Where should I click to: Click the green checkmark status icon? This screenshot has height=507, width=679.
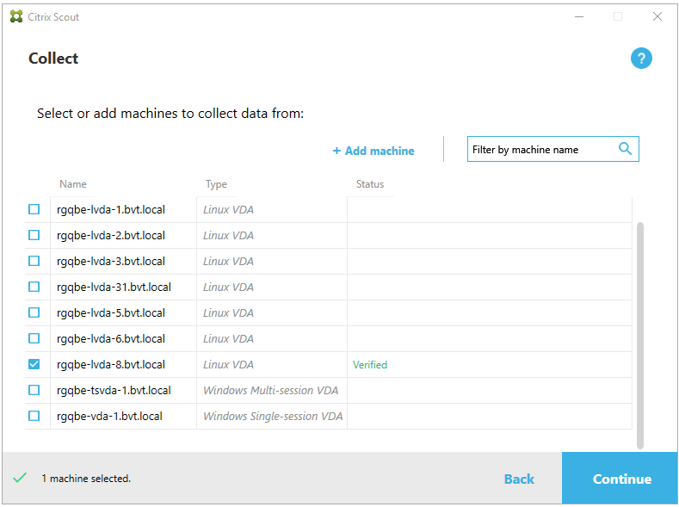(x=20, y=478)
